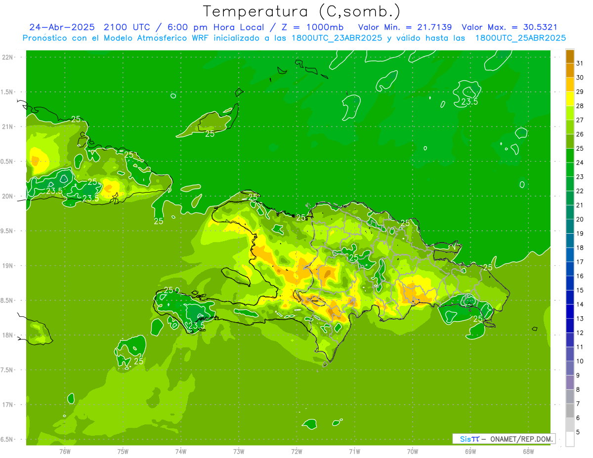Click the yellow legend band between 28 and 29
The height and width of the screenshot is (458, 593).
pyautogui.click(x=570, y=99)
